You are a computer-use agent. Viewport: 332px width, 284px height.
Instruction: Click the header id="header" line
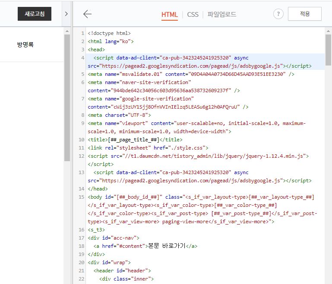click(x=122, y=271)
